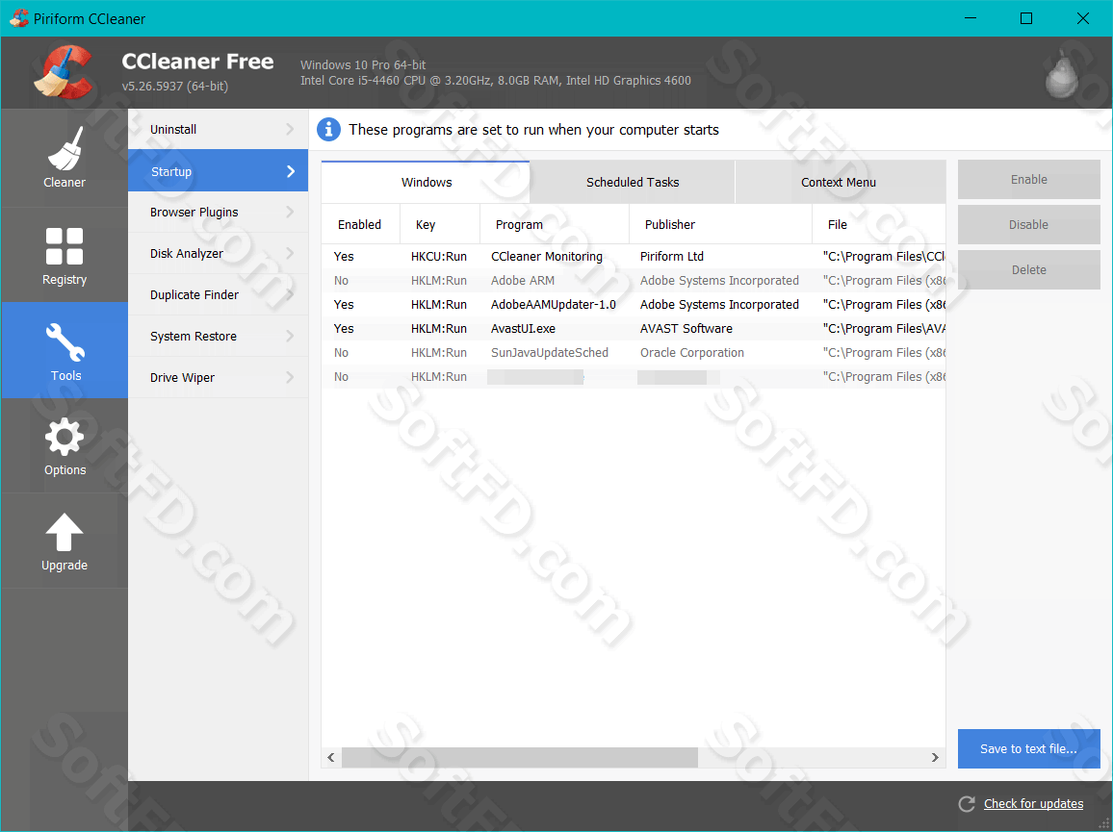Close the CCleaner window
1113x832 pixels.
1083,18
